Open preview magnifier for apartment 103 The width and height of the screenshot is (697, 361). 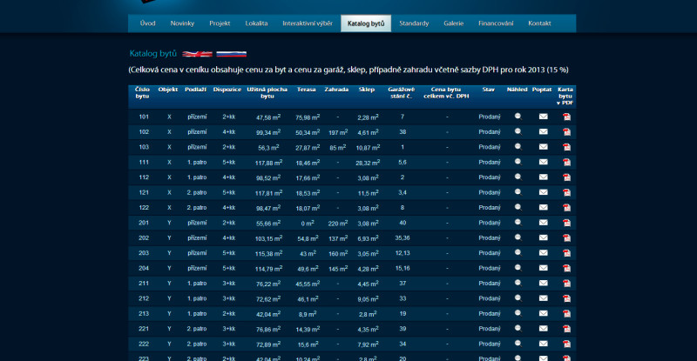coord(518,146)
